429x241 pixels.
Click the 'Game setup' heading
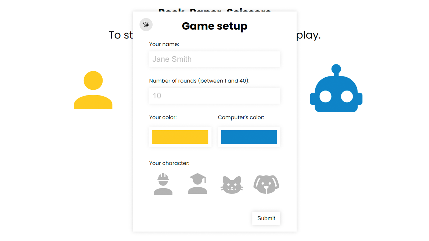pyautogui.click(x=214, y=26)
